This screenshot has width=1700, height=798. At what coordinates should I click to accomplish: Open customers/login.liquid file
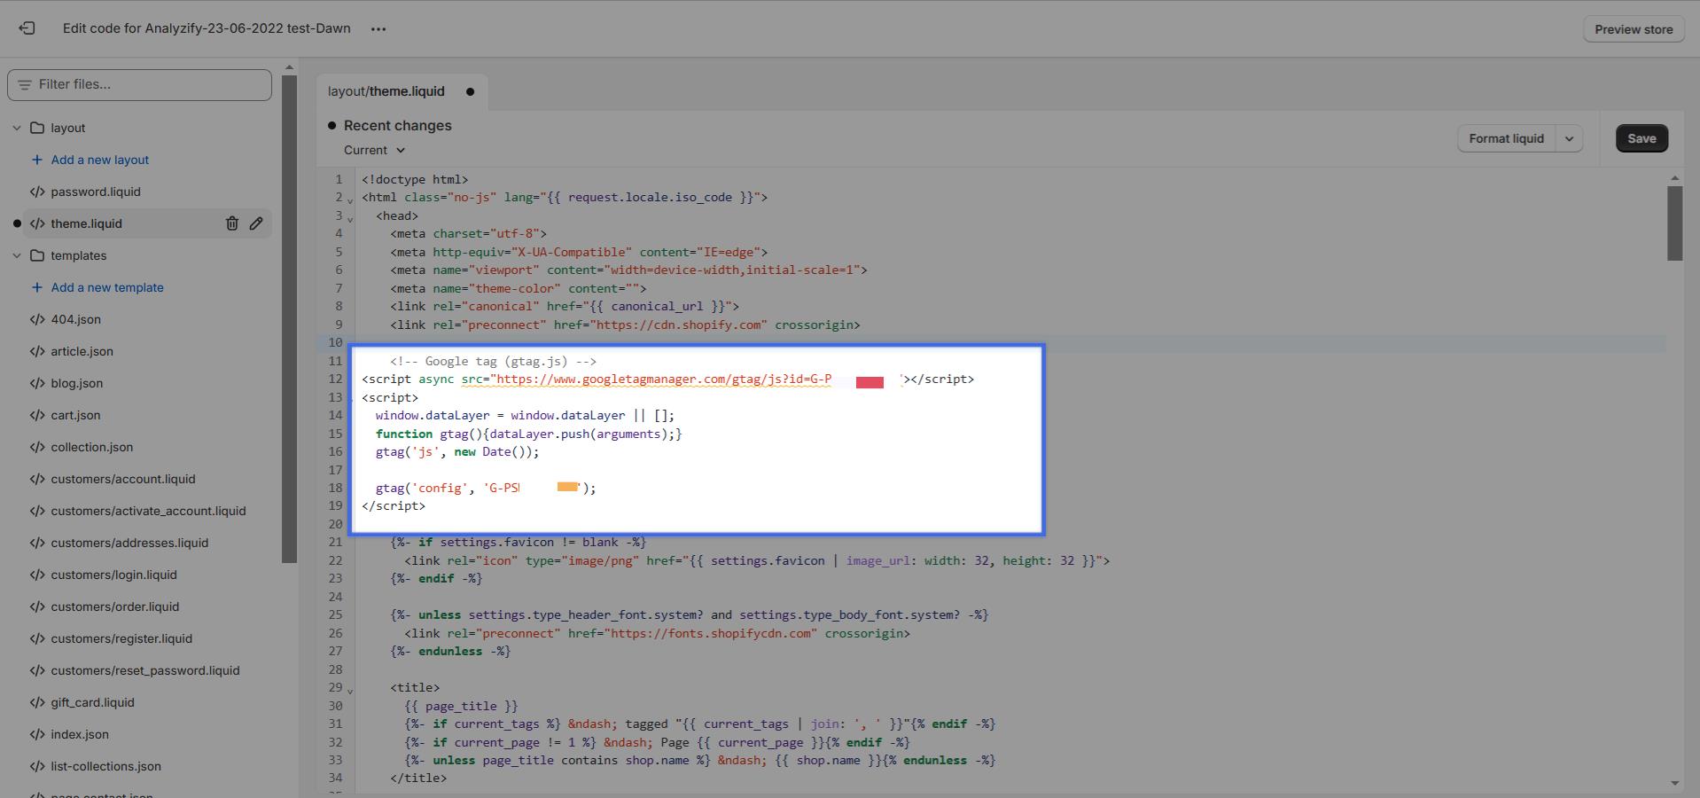(113, 575)
